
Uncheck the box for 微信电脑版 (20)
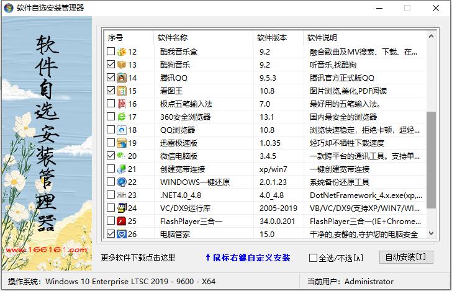[111, 156]
